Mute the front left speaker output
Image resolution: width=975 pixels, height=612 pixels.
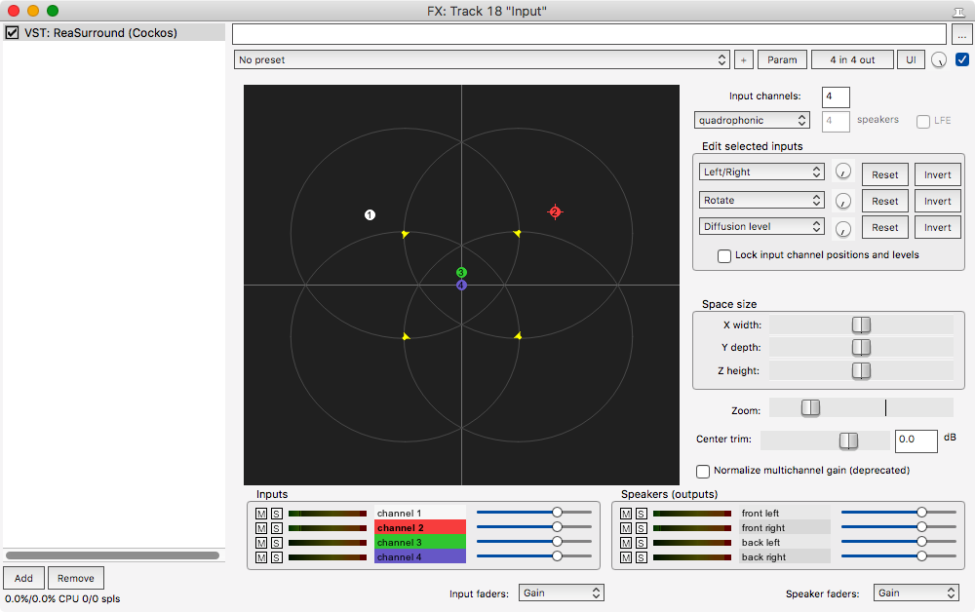click(x=626, y=514)
